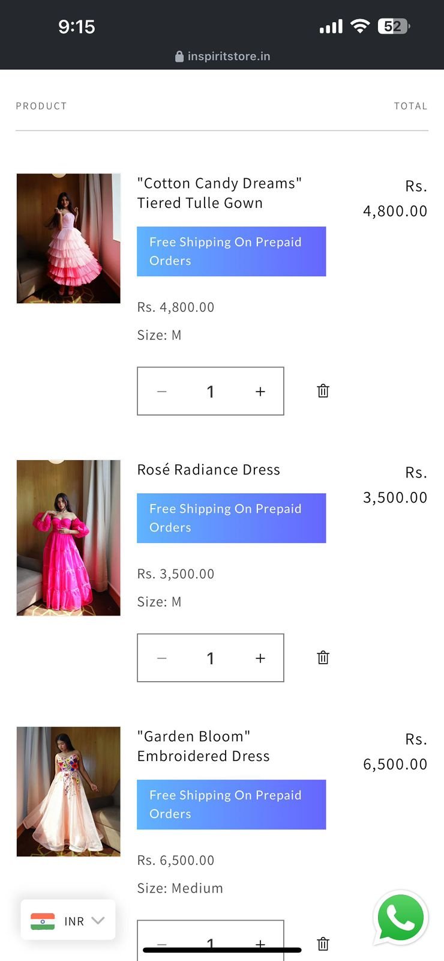Open the Rosé Radiance Dress product page

(208, 470)
